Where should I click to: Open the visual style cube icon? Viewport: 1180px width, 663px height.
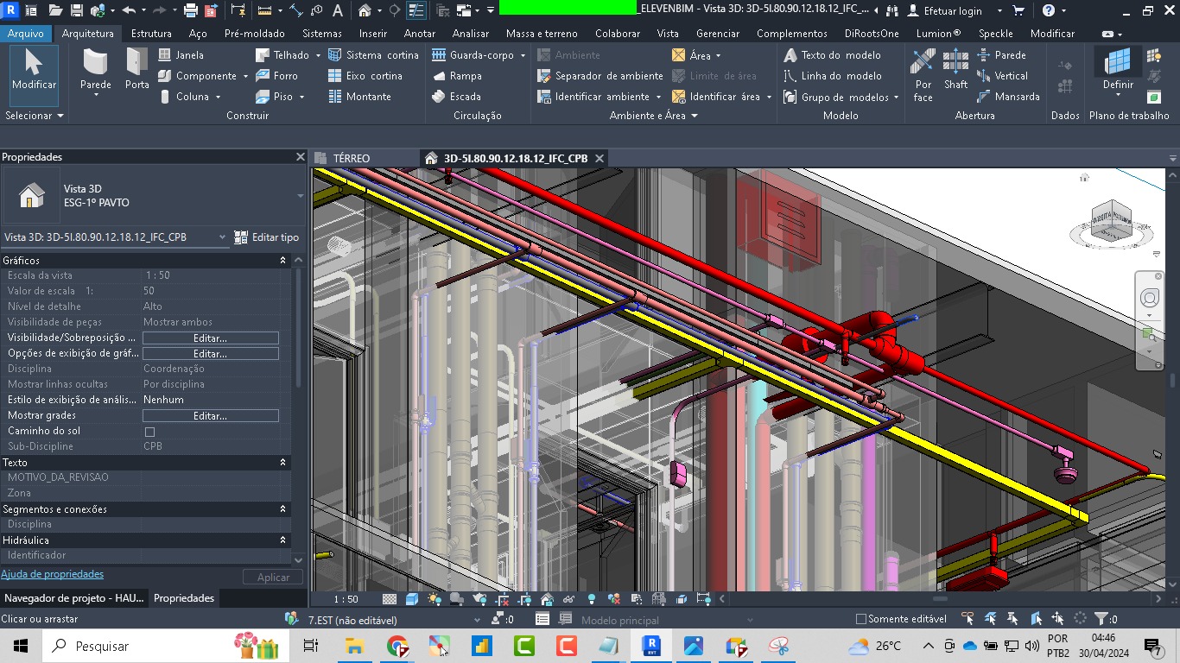(412, 599)
